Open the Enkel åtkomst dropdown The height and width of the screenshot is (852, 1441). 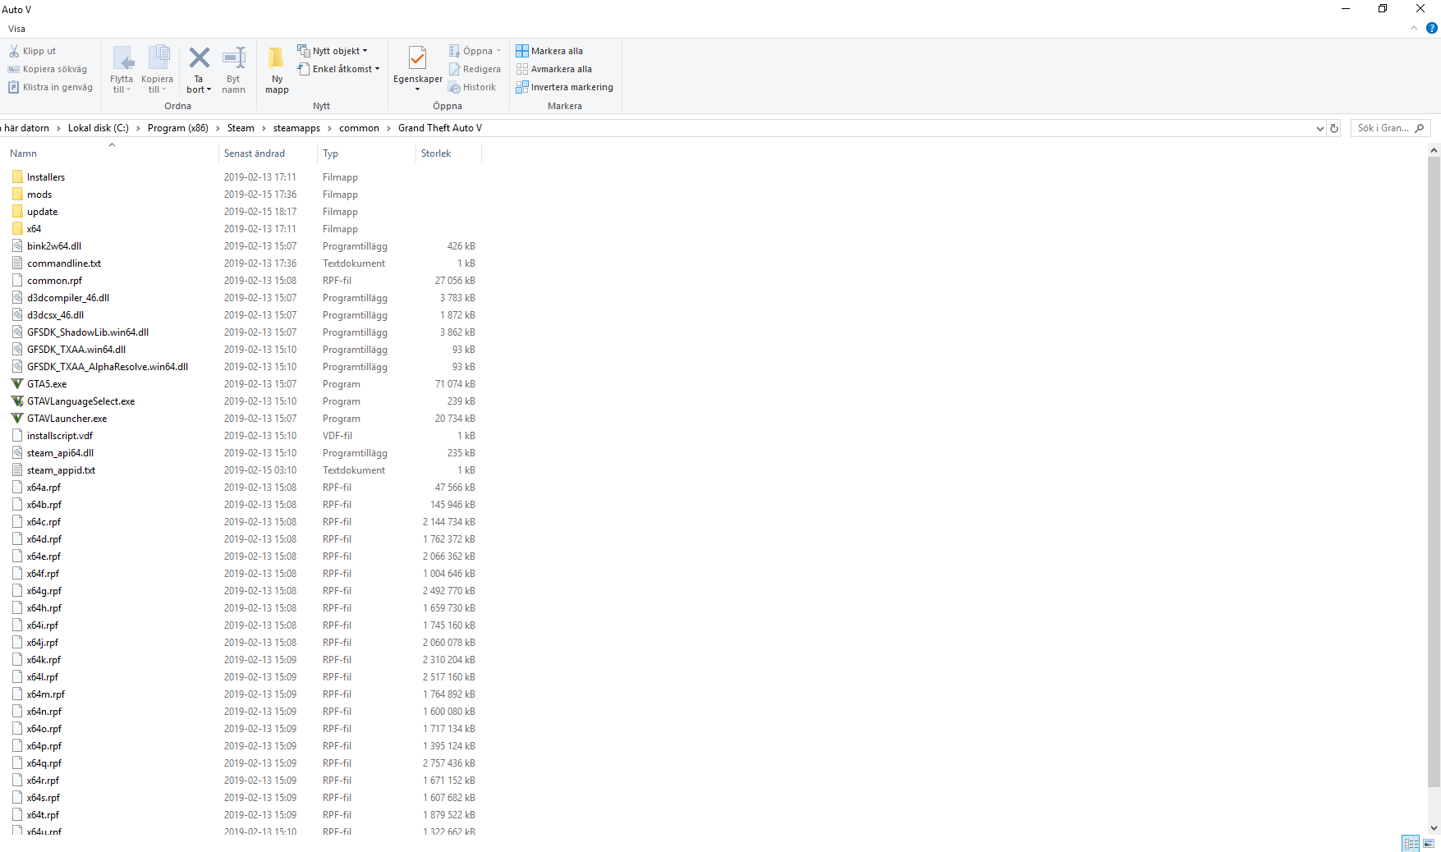[338, 69]
